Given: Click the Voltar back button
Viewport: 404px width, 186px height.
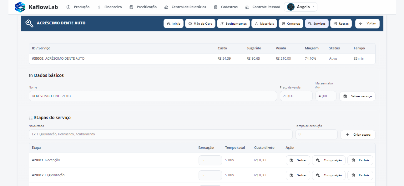Looking at the screenshot, I should tap(367, 23).
